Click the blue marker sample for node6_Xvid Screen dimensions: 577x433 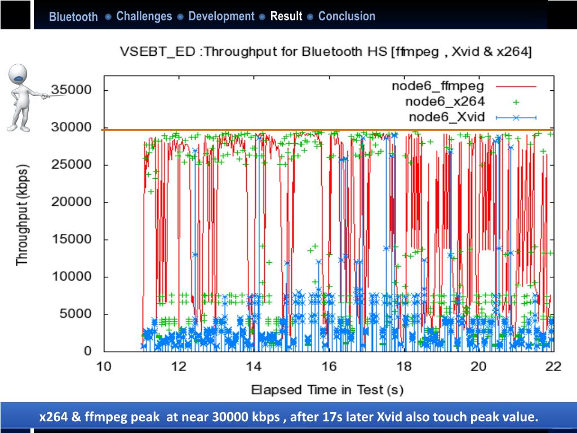516,118
